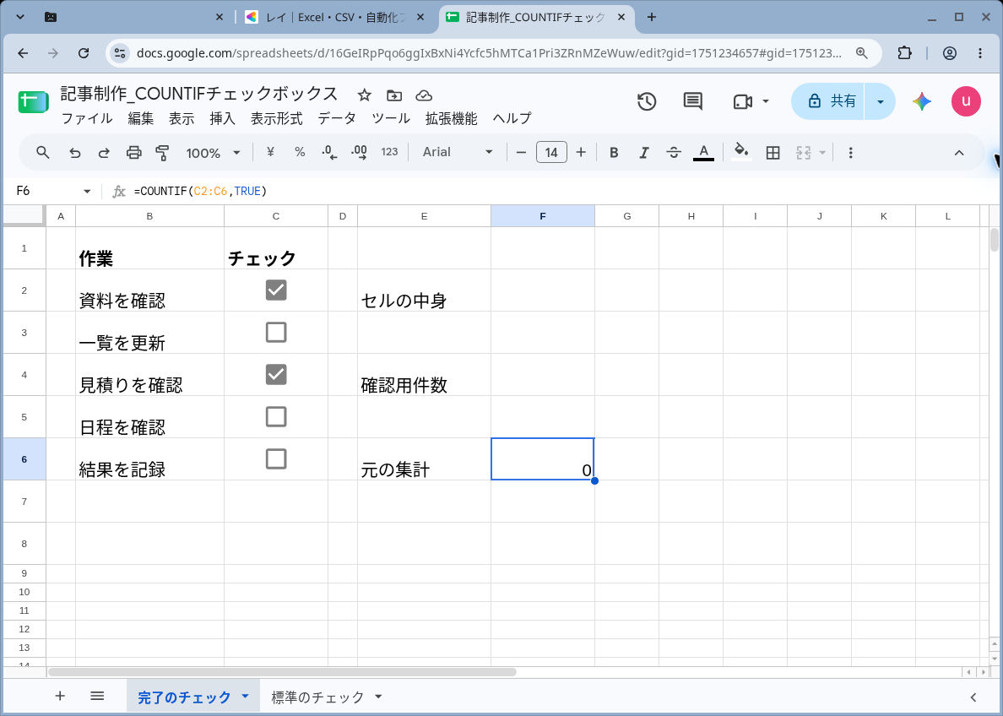This screenshot has width=1003, height=716.
Task: Click the Sheets home logo
Action: 33,101
